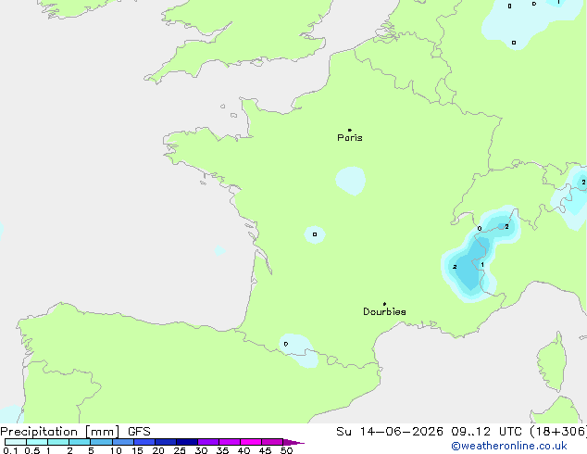Click the date 'Su 14-06-2026'
This screenshot has width=587, height=454.
coord(390,432)
